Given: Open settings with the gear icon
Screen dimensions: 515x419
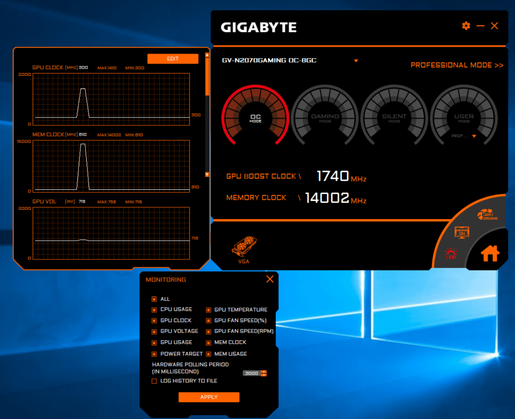Looking at the screenshot, I should [x=466, y=26].
